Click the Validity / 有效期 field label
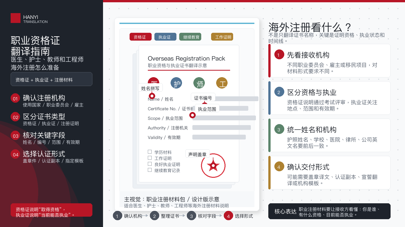The width and height of the screenshot is (405, 227). (164, 137)
